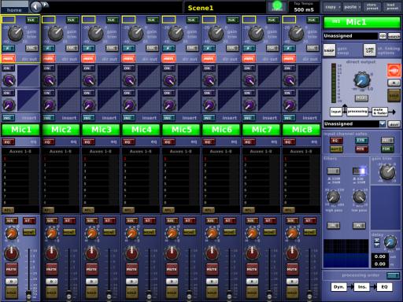Image resolution: width=403 pixels, height=302 pixels.
Task: Click the red direct output mute icon
Action: 394,70
